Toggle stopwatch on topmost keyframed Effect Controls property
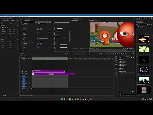 (23, 28)
